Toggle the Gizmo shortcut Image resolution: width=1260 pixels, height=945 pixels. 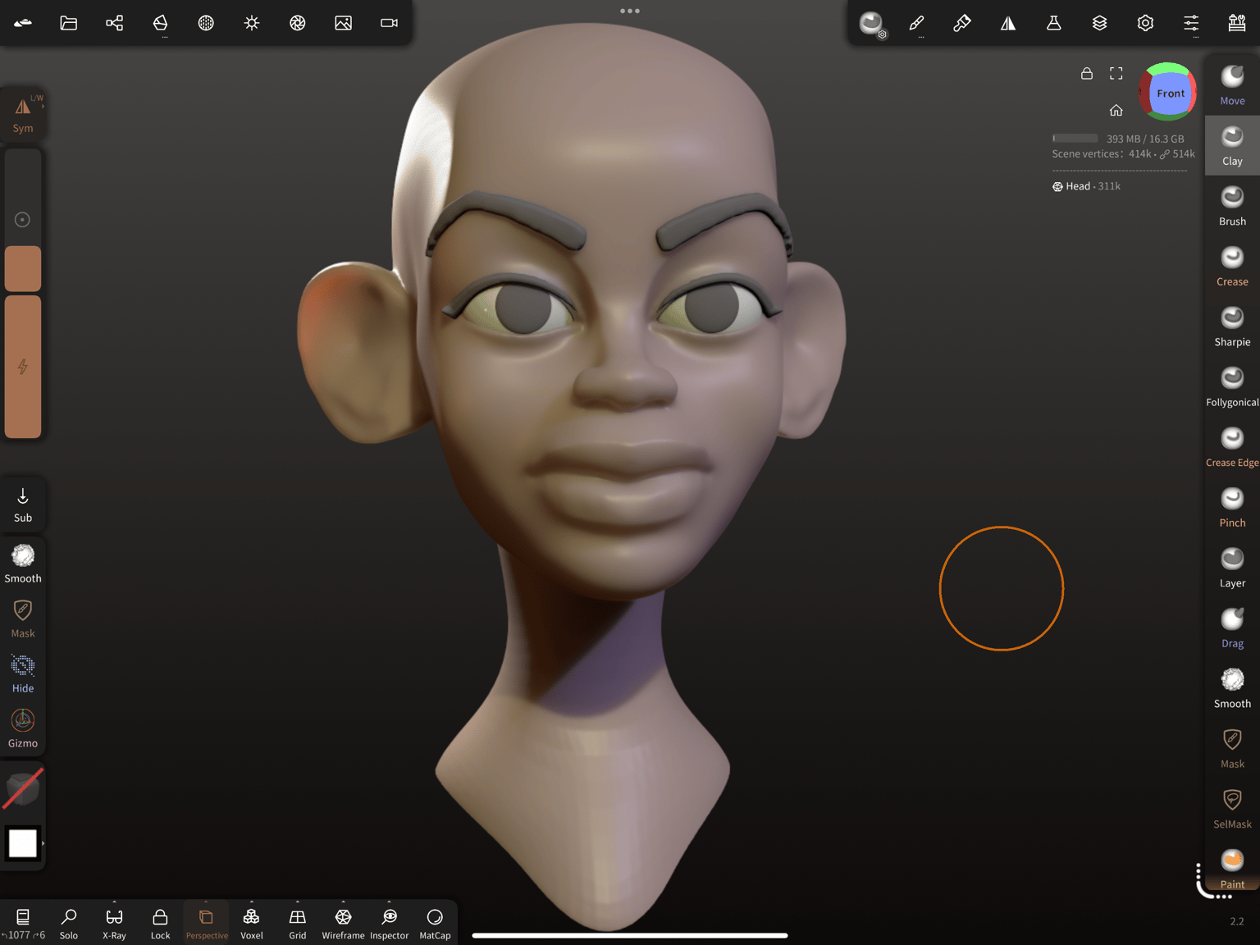pos(23,728)
